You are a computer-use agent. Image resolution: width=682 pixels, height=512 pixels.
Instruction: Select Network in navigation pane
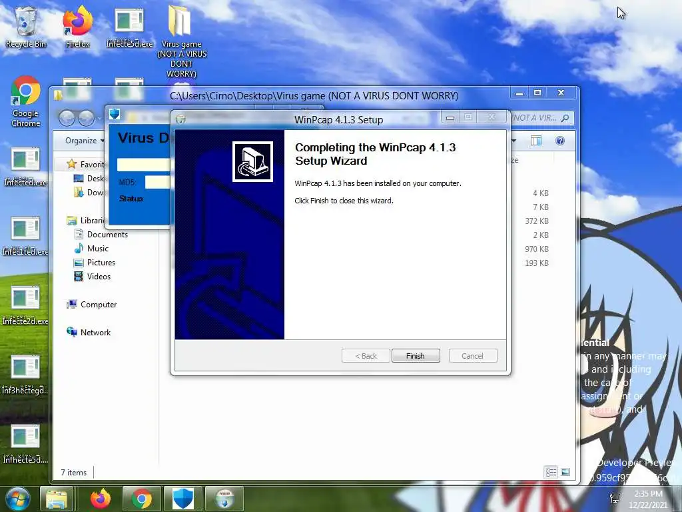pyautogui.click(x=89, y=332)
